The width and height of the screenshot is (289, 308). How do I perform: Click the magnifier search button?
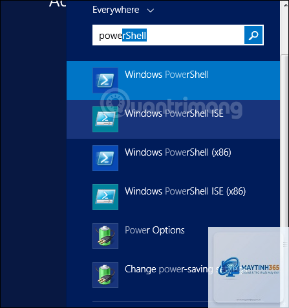click(253, 35)
